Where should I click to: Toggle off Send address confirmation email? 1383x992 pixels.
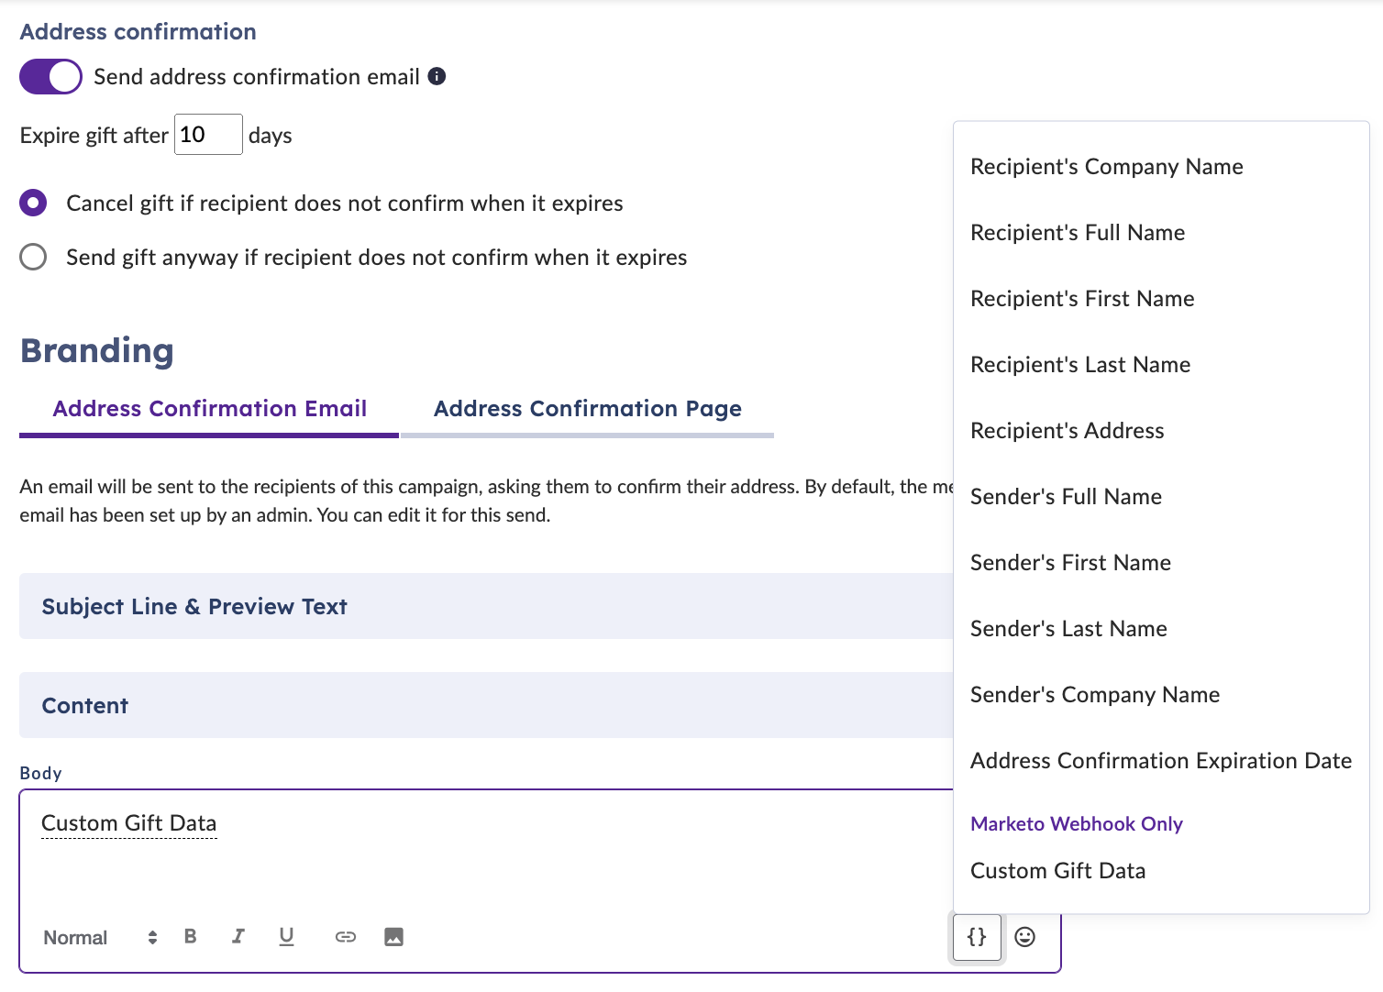point(50,76)
